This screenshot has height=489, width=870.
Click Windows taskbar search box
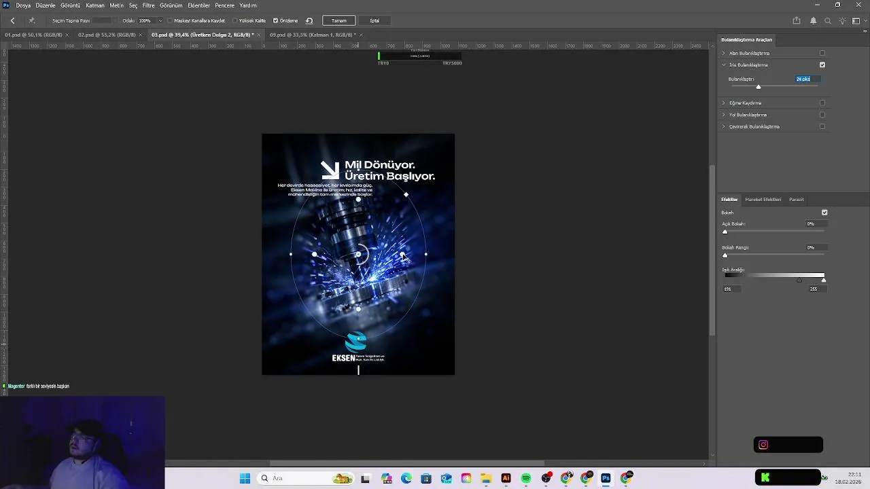pyautogui.click(x=304, y=478)
